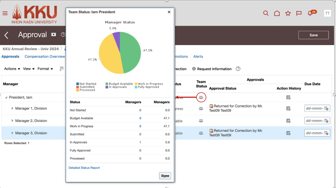Open the Format dropdown menu
The height and width of the screenshot is (188, 336).
(45, 69)
